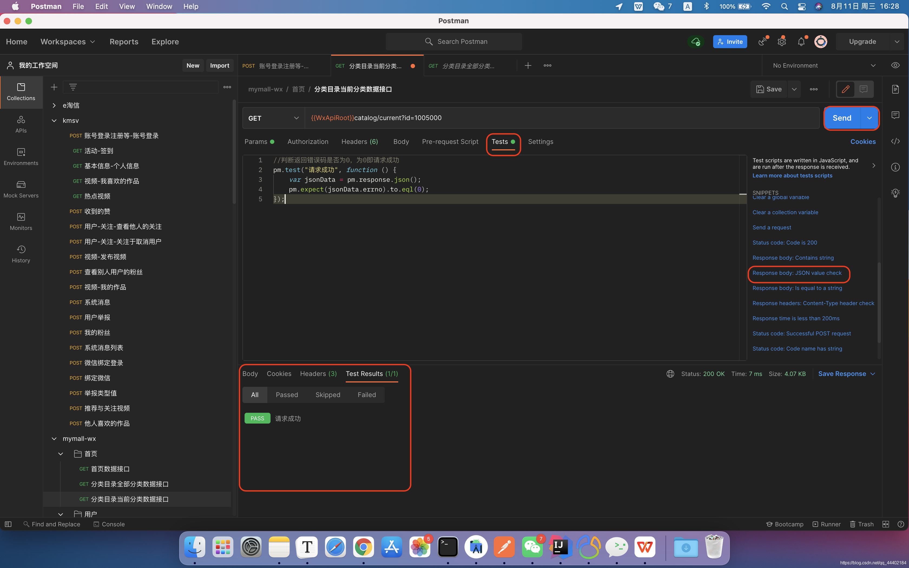Viewport: 909px width, 568px height.
Task: Open the GET method dropdown
Action: pos(274,118)
